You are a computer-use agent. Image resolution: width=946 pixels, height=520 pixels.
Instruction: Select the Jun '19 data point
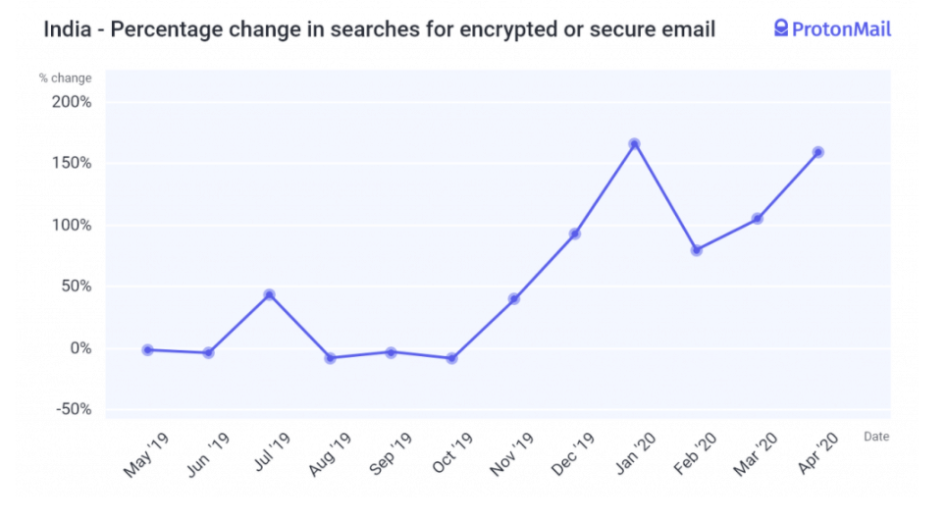point(208,352)
